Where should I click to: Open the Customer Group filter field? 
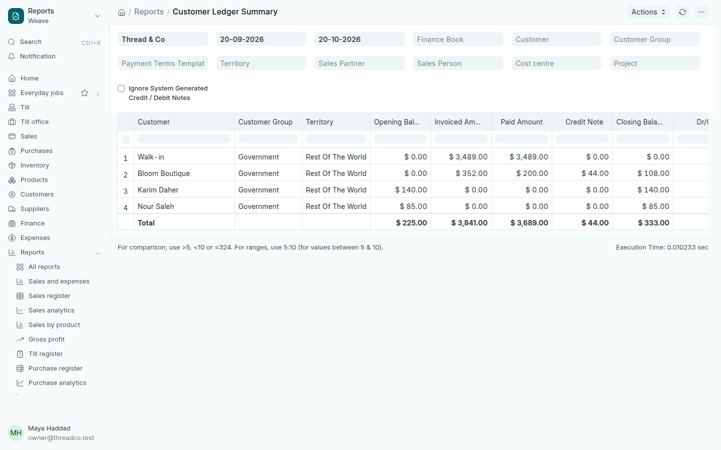click(655, 39)
